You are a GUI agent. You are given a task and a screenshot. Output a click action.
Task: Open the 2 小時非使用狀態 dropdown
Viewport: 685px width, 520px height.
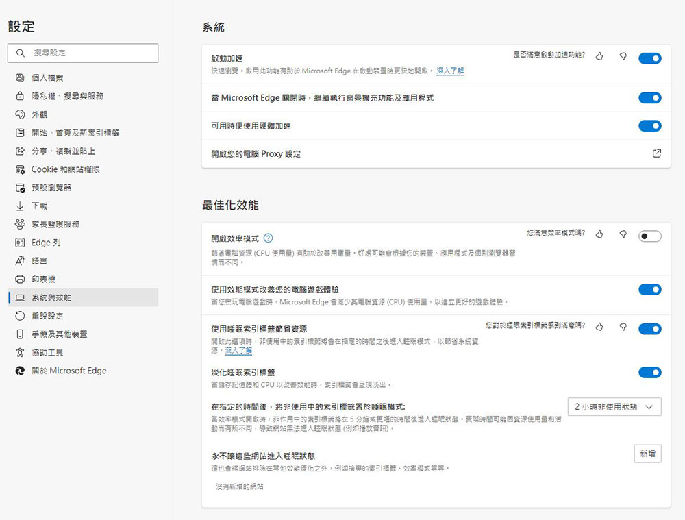coord(614,407)
